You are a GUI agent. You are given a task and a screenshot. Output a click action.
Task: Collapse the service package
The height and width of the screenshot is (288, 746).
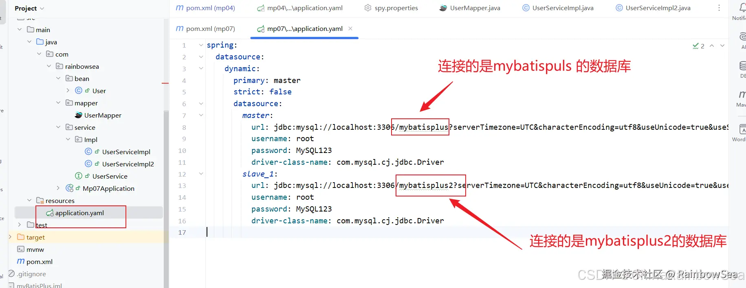[58, 127]
